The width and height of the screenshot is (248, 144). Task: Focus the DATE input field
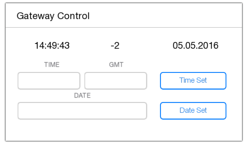click(82, 111)
